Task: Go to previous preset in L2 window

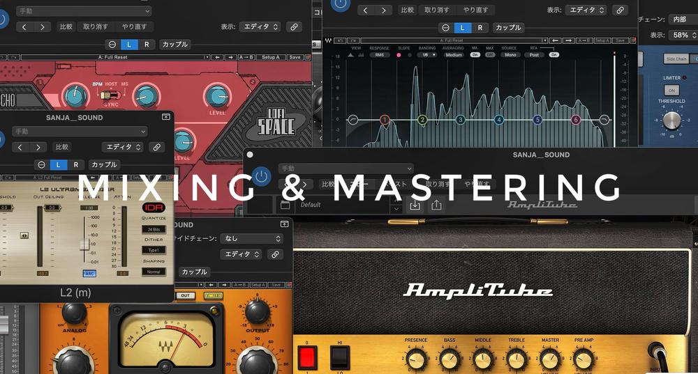Action: point(20,147)
